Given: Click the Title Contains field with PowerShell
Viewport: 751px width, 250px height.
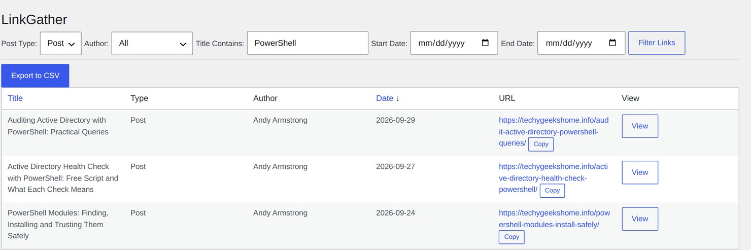Looking at the screenshot, I should click(x=308, y=43).
